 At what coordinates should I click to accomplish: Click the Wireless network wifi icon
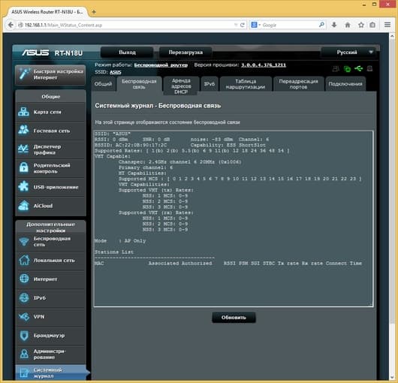[x=24, y=241]
